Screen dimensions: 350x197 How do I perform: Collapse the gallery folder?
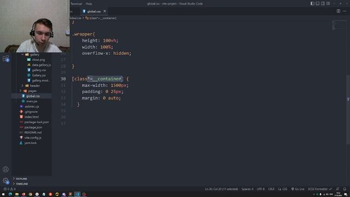22,54
